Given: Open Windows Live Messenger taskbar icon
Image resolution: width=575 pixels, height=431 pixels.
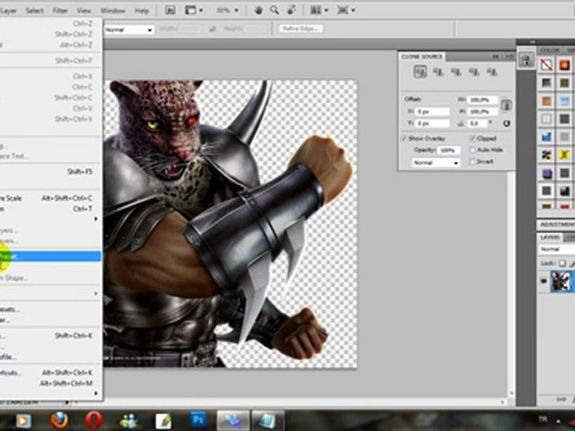Looking at the screenshot, I should tap(128, 420).
